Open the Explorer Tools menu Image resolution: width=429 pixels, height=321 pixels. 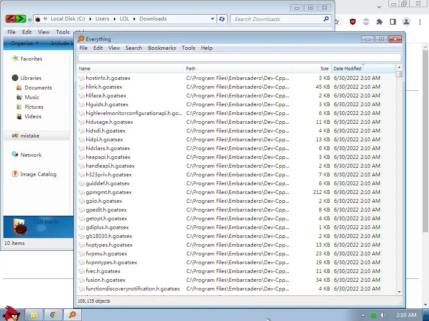coord(63,32)
